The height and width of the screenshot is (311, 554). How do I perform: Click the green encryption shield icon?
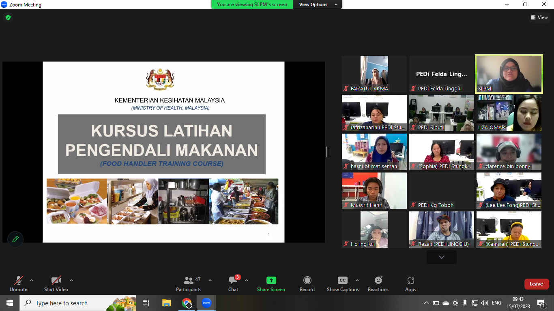click(8, 17)
